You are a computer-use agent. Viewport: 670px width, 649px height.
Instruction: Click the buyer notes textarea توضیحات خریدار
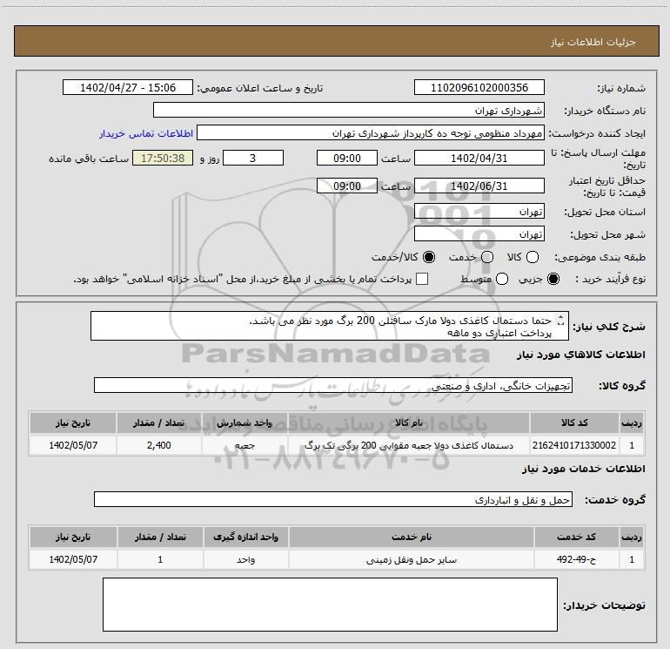[x=330, y=604]
